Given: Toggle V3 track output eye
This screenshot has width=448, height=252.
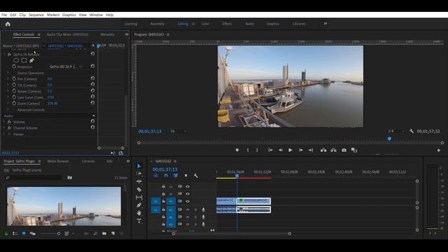Looking at the screenshot, I should tap(188, 187).
